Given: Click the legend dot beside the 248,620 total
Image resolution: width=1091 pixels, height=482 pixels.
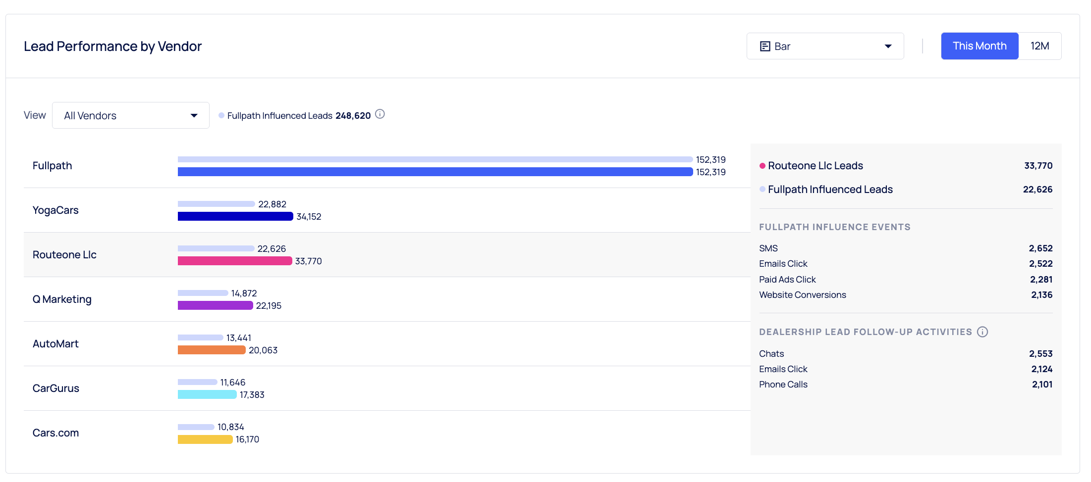Looking at the screenshot, I should pyautogui.click(x=221, y=115).
